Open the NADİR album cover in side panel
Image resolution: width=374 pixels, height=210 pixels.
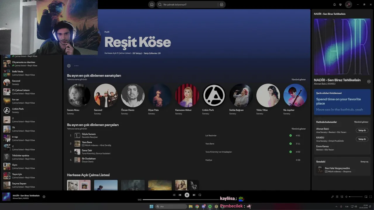point(342,47)
